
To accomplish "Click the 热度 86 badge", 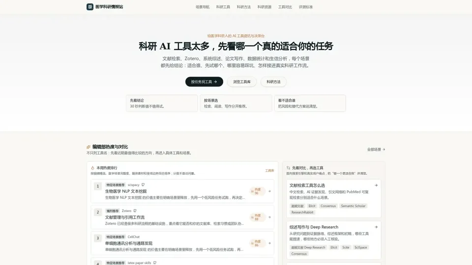I will (258, 243).
